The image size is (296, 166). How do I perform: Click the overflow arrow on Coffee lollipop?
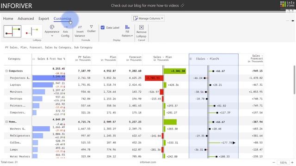234,142
